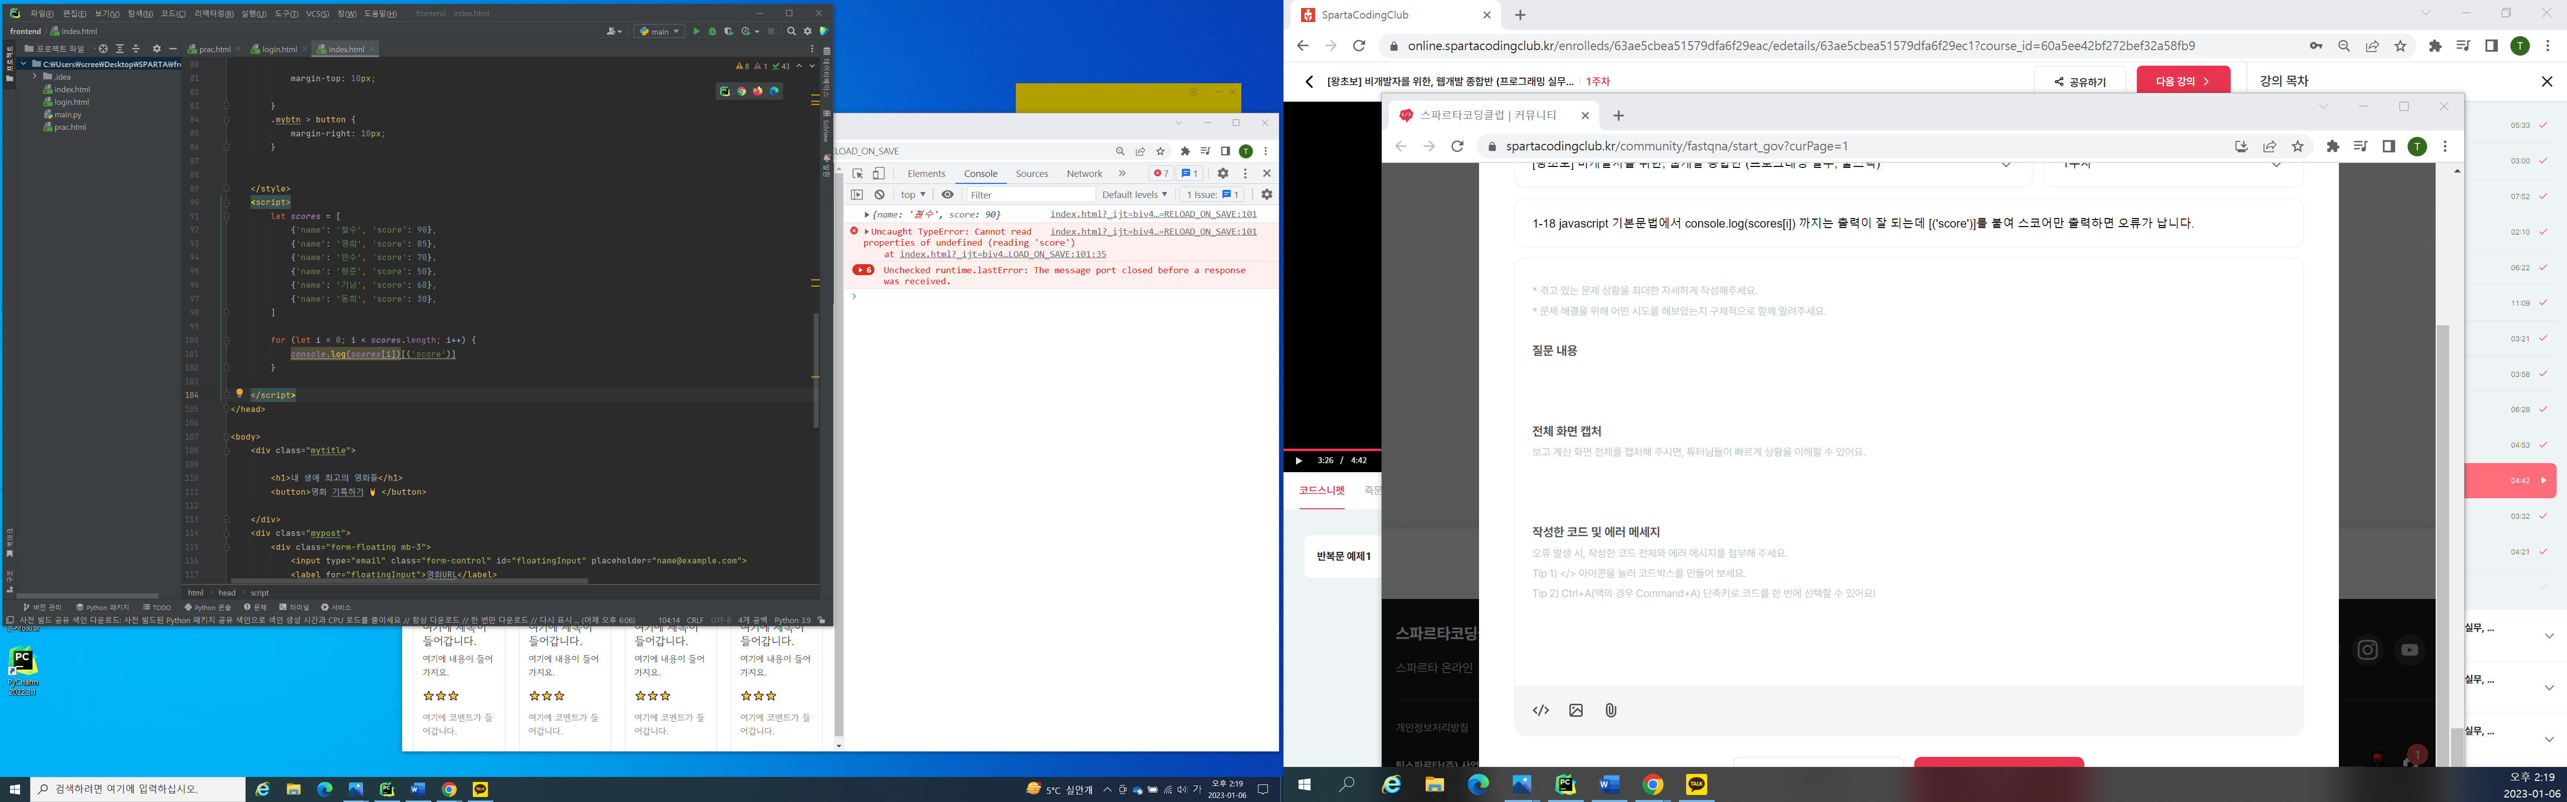2567x802 pixels.
Task: Open Chrome from left Windows taskbar
Action: (x=448, y=789)
